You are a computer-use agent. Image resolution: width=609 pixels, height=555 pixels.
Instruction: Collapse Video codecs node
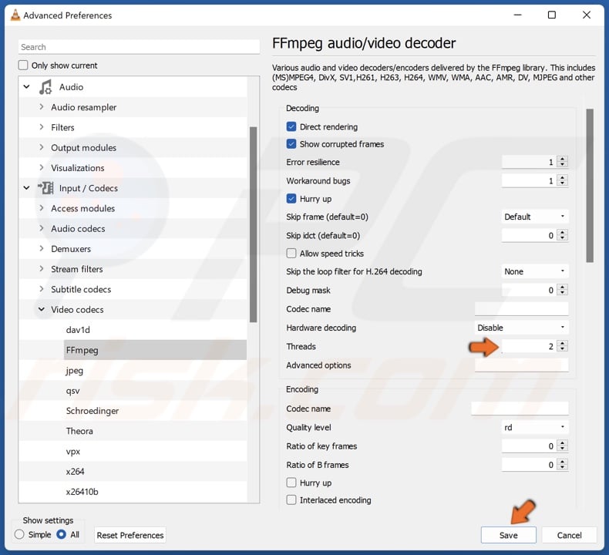(42, 310)
